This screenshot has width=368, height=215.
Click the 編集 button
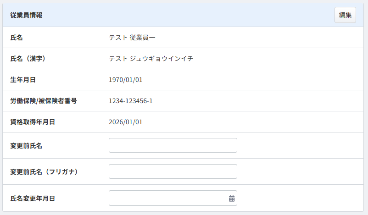tap(345, 15)
